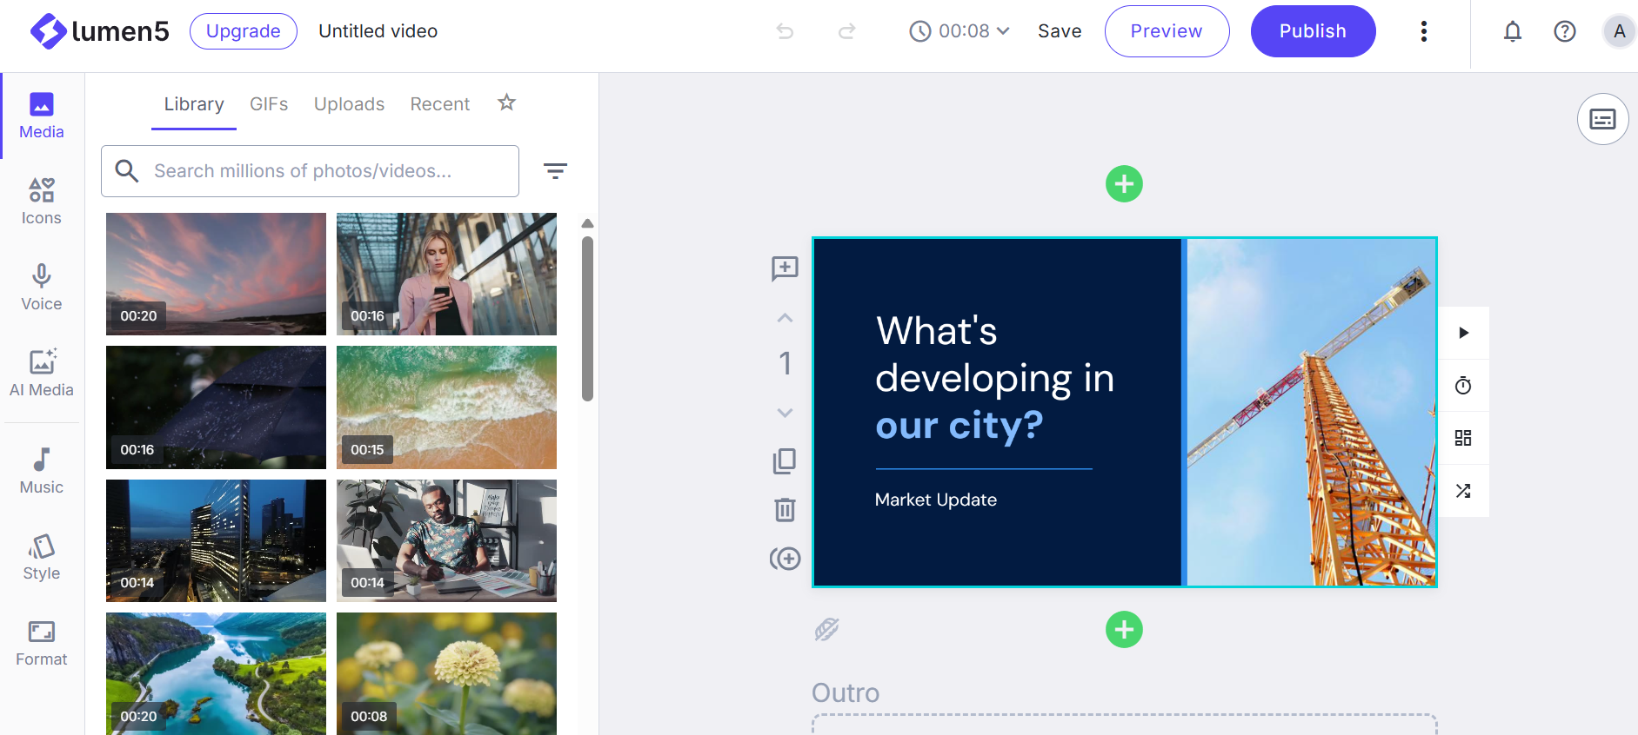Switch to the GIFs tab
The height and width of the screenshot is (735, 1638).
269,104
